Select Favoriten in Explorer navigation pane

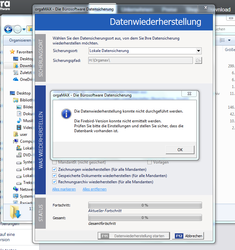point(24,52)
